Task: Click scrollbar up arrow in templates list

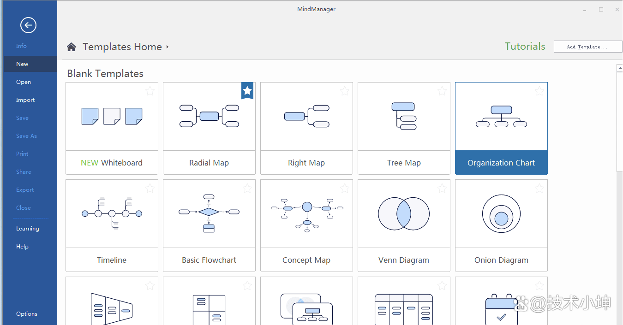Action: [x=619, y=69]
